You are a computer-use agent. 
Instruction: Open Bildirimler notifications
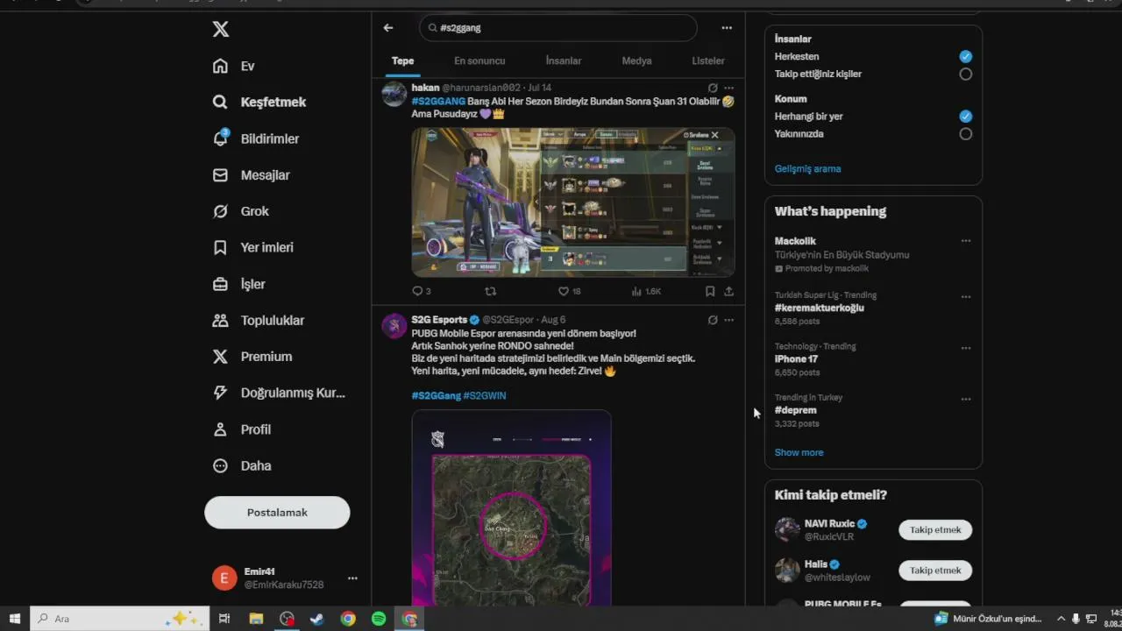[256, 138]
